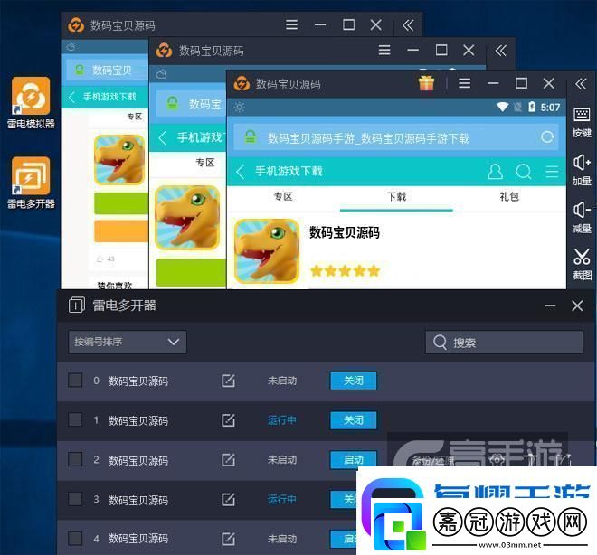597x555 pixels.
Task: Open the user profile icon in teal header
Action: [495, 172]
